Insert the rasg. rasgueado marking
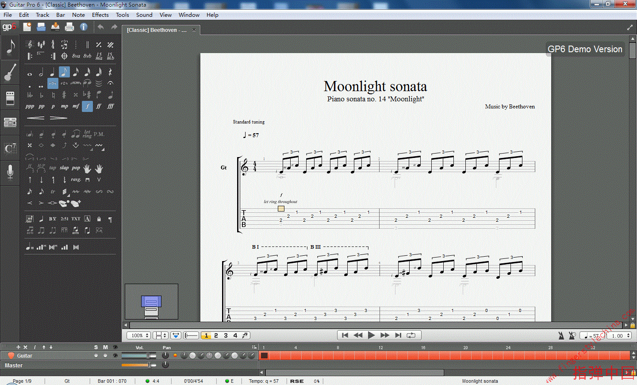Viewport: 637px width, 385px height. point(76,180)
